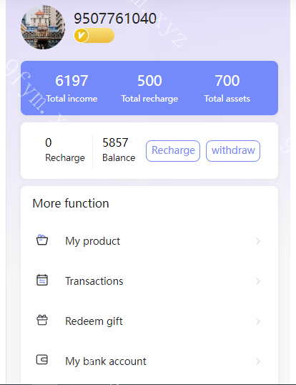
Task: Select the 700 Total assets stat
Action: click(x=227, y=88)
